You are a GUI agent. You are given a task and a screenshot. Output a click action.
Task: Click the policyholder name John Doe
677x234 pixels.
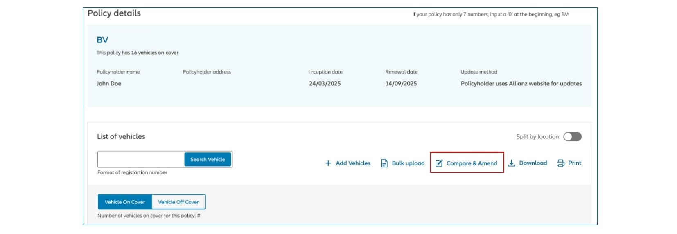(x=109, y=83)
